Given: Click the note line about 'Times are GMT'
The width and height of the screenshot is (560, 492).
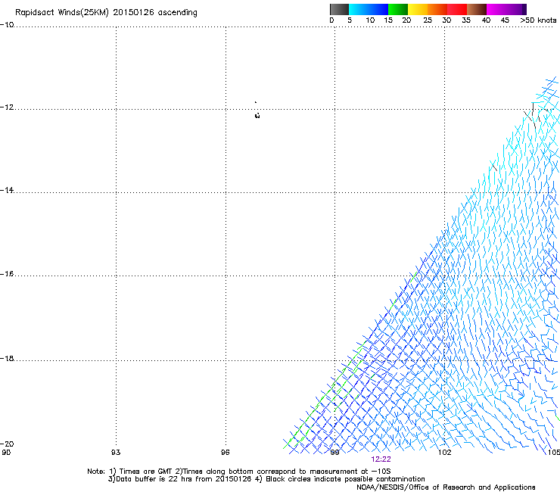Looking at the screenshot, I should pyautogui.click(x=239, y=472).
